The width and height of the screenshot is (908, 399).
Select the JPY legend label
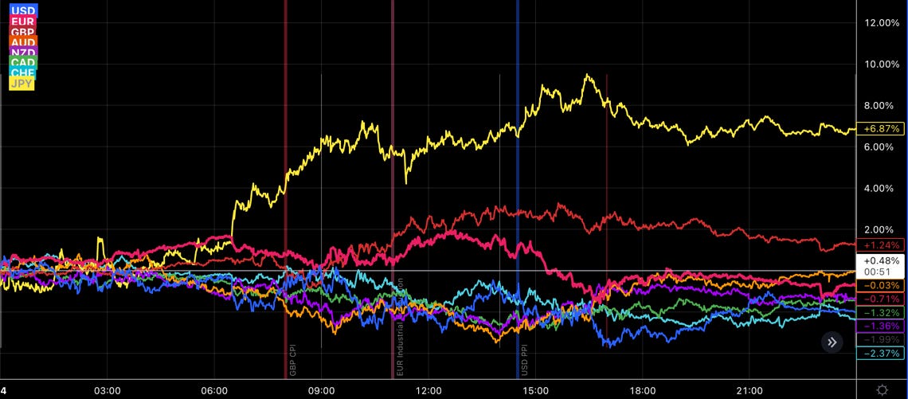click(x=22, y=84)
